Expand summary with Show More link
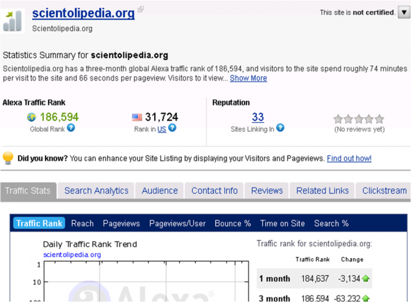411x302 pixels. click(248, 78)
